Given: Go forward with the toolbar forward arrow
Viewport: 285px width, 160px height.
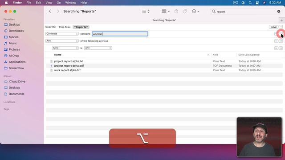Looking at the screenshot, I should [x=58, y=11].
